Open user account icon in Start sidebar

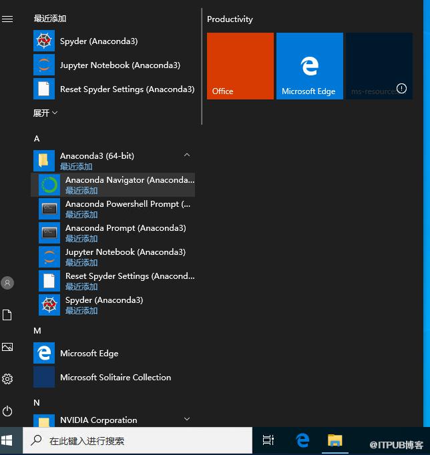click(x=7, y=283)
